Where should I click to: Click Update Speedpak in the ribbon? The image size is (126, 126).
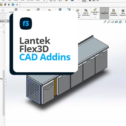pos(113,13)
